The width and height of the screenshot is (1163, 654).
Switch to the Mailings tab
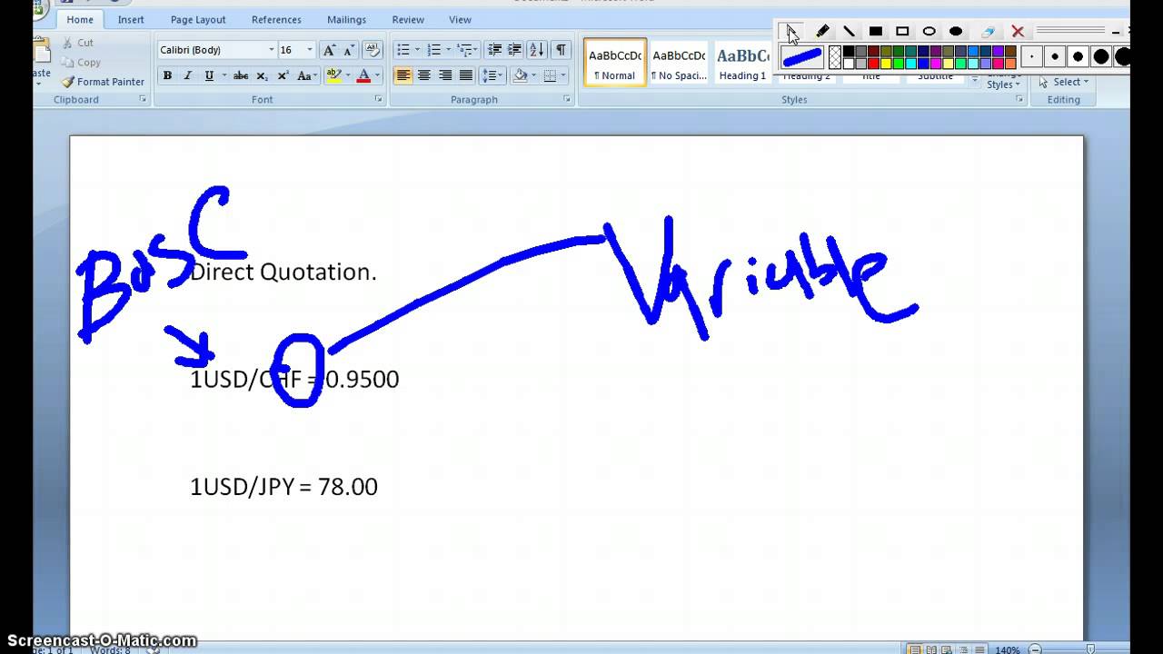pos(346,19)
